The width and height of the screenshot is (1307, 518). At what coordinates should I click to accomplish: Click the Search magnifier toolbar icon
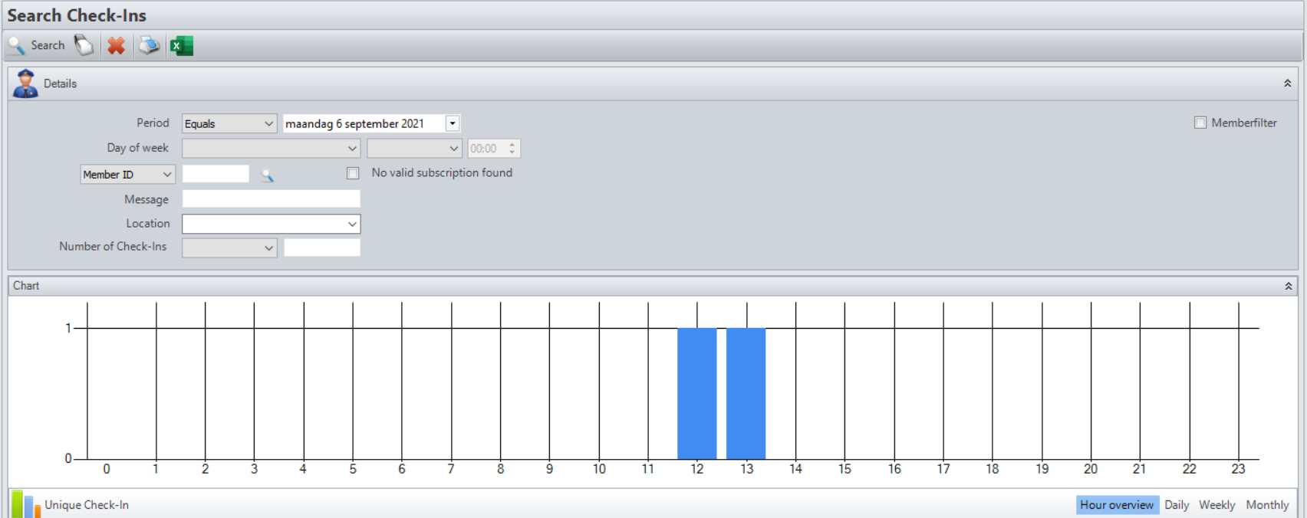pyautogui.click(x=17, y=46)
